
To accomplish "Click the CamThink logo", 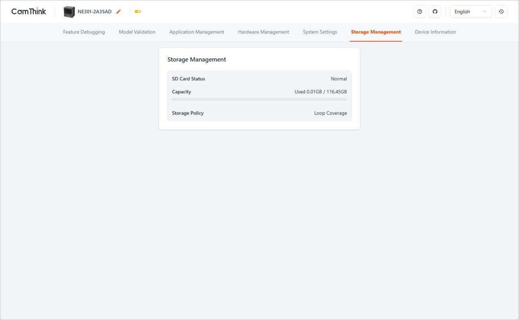I will pos(29,11).
